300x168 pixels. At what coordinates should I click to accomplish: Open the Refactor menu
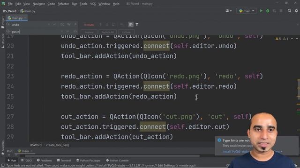[63, 4]
